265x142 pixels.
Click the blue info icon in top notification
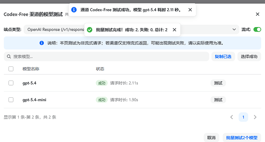click(x=74, y=10)
